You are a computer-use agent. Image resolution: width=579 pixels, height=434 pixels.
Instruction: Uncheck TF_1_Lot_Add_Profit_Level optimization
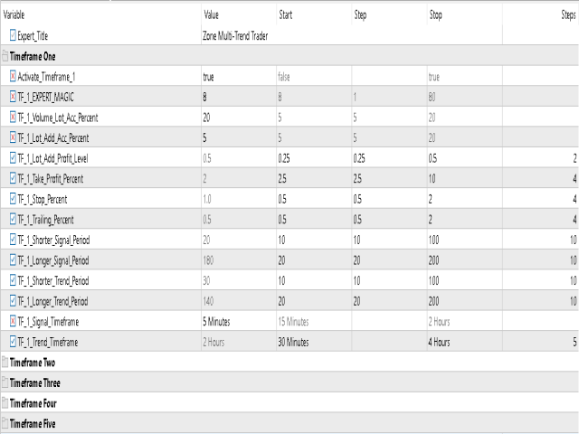coord(13,158)
